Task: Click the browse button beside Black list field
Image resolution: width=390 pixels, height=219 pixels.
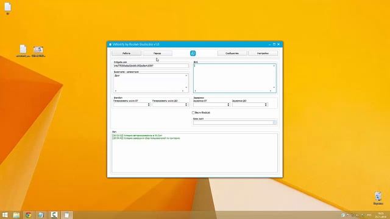Action: 275,122
